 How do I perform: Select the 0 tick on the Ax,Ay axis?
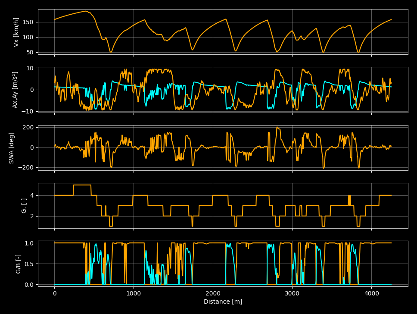[x=32, y=90]
